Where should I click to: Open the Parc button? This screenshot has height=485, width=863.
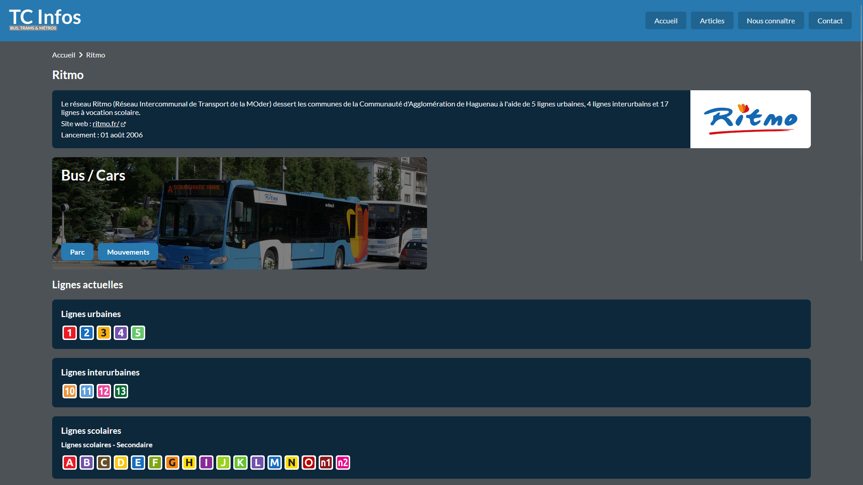pyautogui.click(x=77, y=252)
